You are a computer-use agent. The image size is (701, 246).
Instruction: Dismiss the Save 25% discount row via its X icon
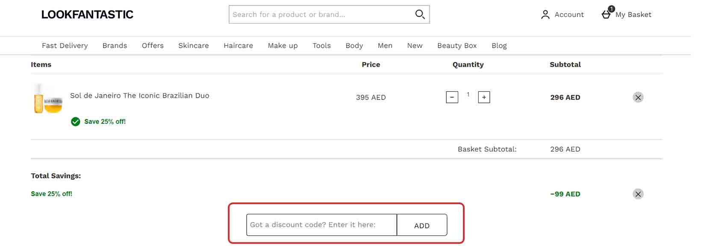[x=638, y=194]
